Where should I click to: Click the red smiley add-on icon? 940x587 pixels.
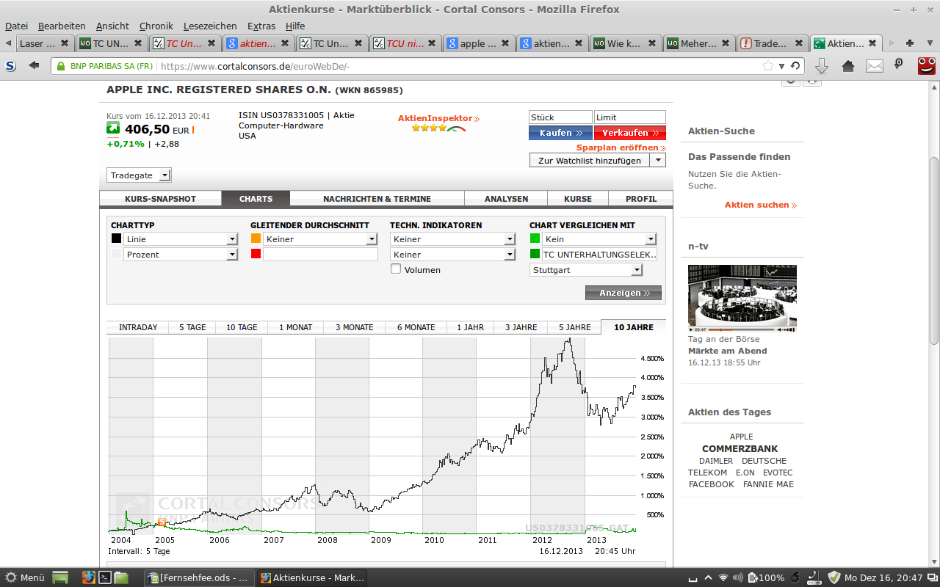[x=925, y=65]
